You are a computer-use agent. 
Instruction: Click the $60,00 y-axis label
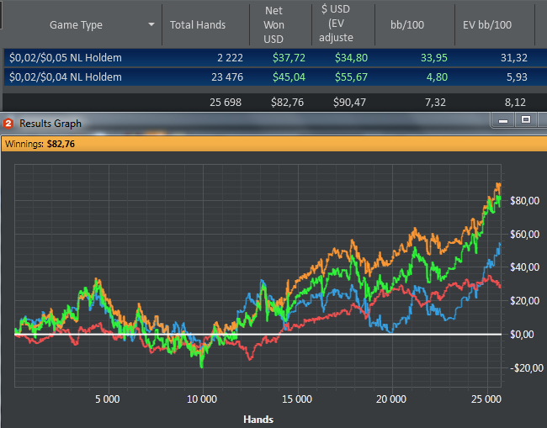[x=524, y=234]
